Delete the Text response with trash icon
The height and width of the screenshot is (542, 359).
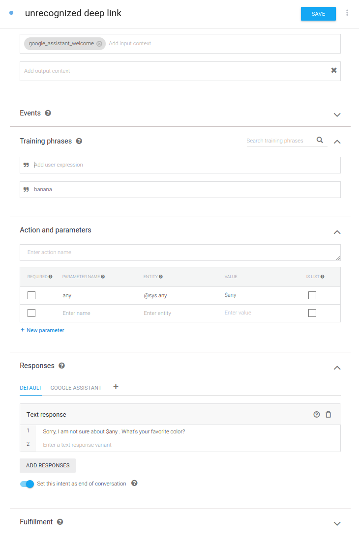329,415
